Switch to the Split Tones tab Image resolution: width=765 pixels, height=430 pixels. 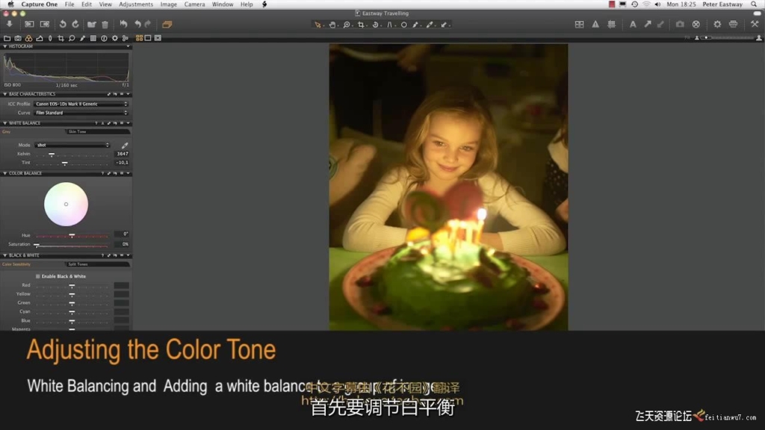(x=97, y=264)
